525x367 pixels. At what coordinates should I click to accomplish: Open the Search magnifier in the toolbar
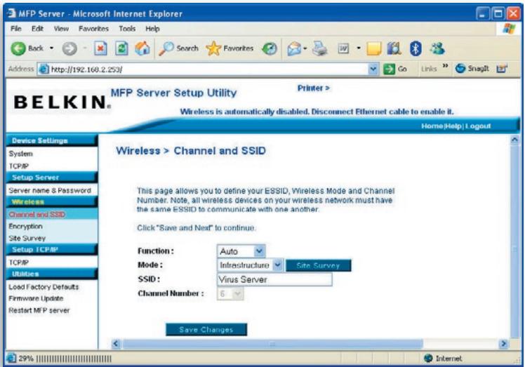tap(179, 48)
